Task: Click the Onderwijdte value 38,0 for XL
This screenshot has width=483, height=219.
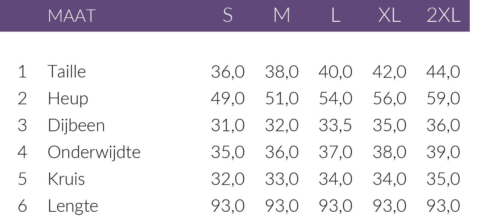Action: 389,153
